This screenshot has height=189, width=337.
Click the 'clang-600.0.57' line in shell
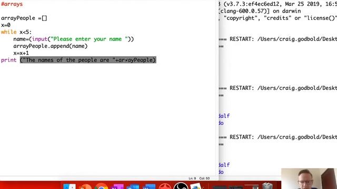click(x=260, y=11)
